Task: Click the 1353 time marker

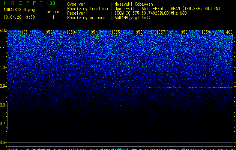Action: [x=71, y=32]
